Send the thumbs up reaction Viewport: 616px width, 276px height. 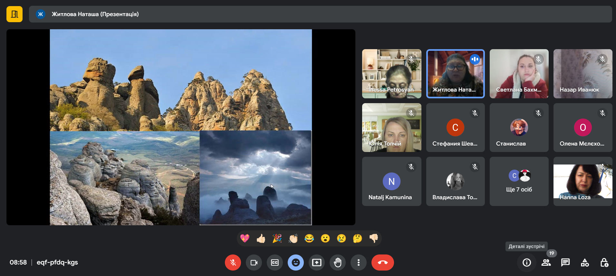pyautogui.click(x=261, y=238)
